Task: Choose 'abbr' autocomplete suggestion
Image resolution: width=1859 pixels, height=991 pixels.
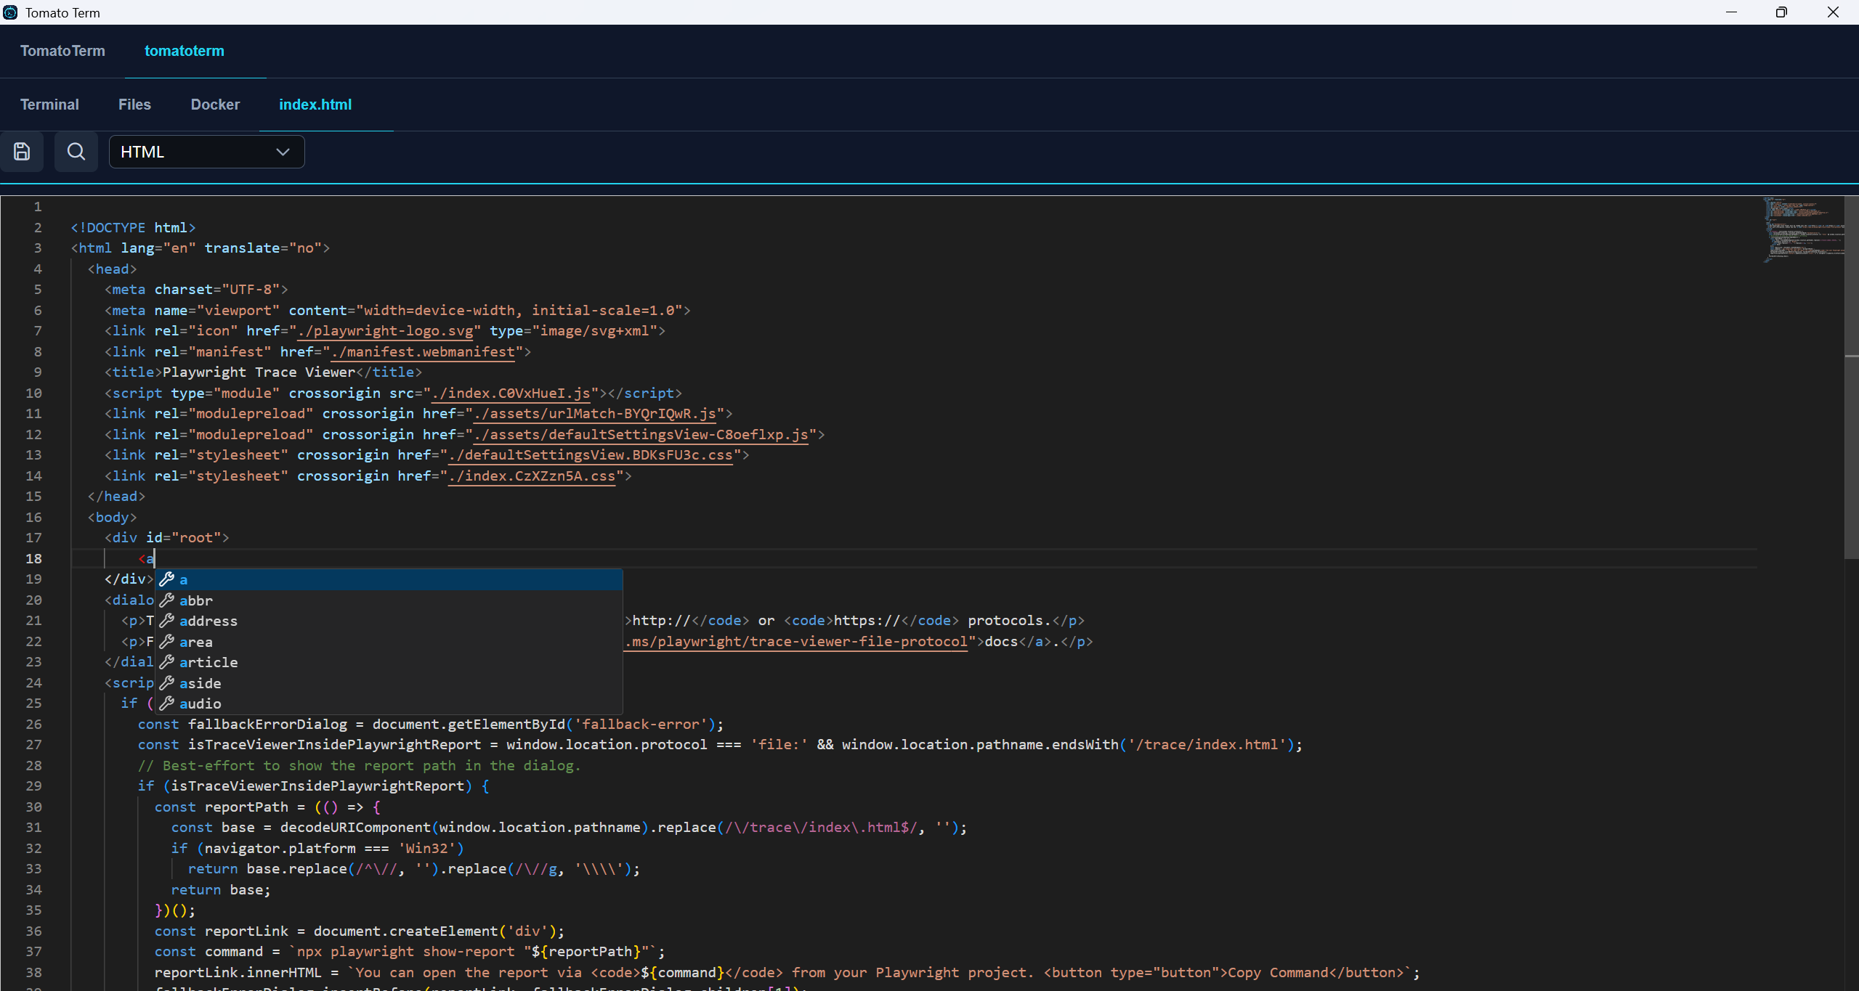Action: pyautogui.click(x=389, y=600)
